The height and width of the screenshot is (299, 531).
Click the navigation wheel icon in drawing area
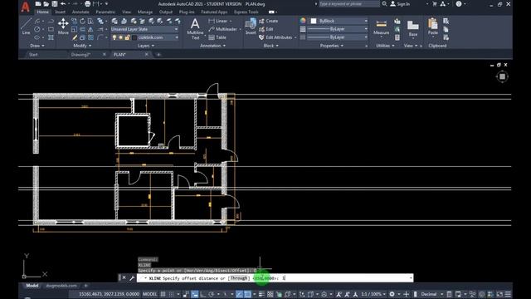(502, 76)
